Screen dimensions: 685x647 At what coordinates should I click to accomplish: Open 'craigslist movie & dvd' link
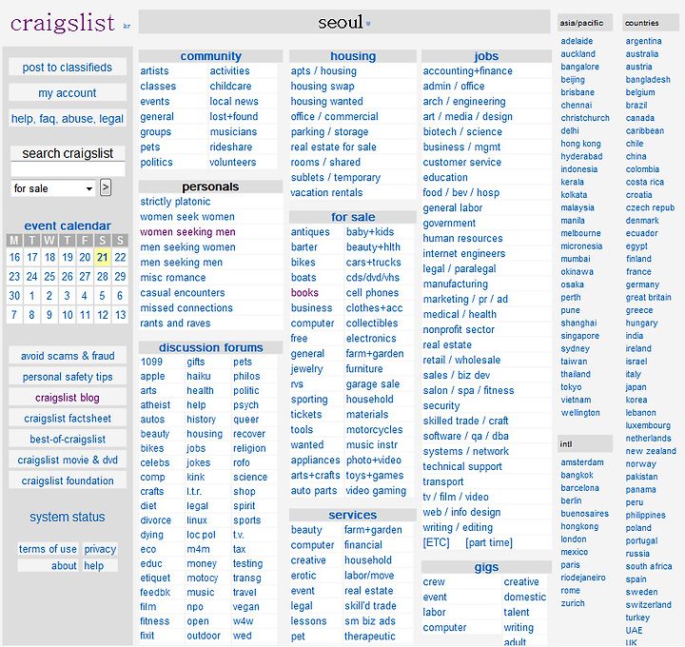[x=68, y=460]
